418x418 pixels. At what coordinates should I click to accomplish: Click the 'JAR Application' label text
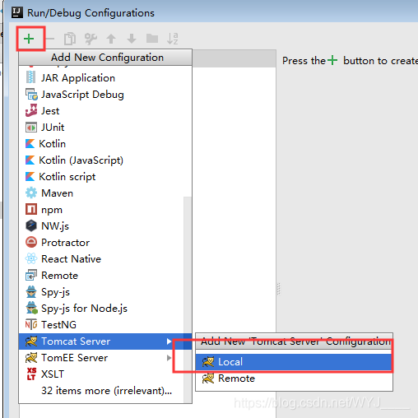(78, 78)
